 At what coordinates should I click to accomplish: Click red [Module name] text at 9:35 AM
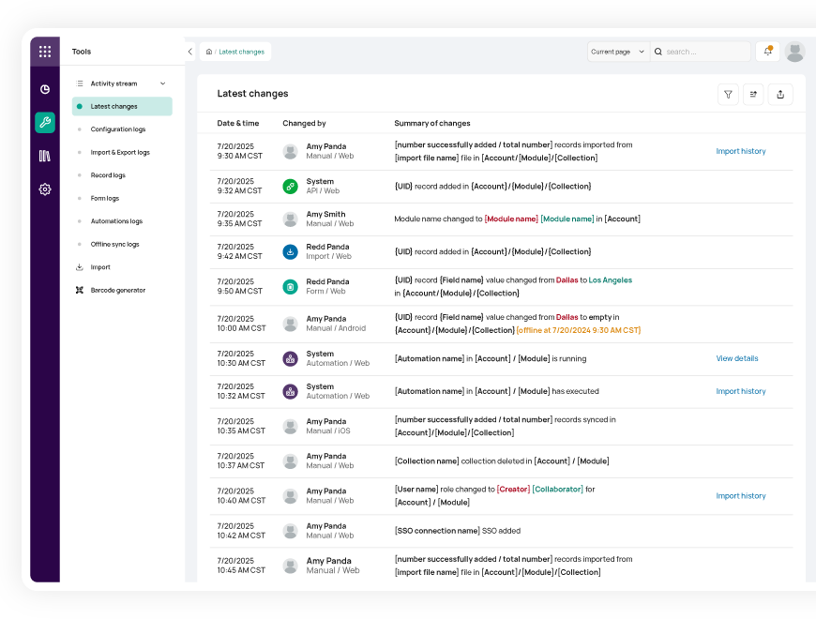click(x=511, y=219)
